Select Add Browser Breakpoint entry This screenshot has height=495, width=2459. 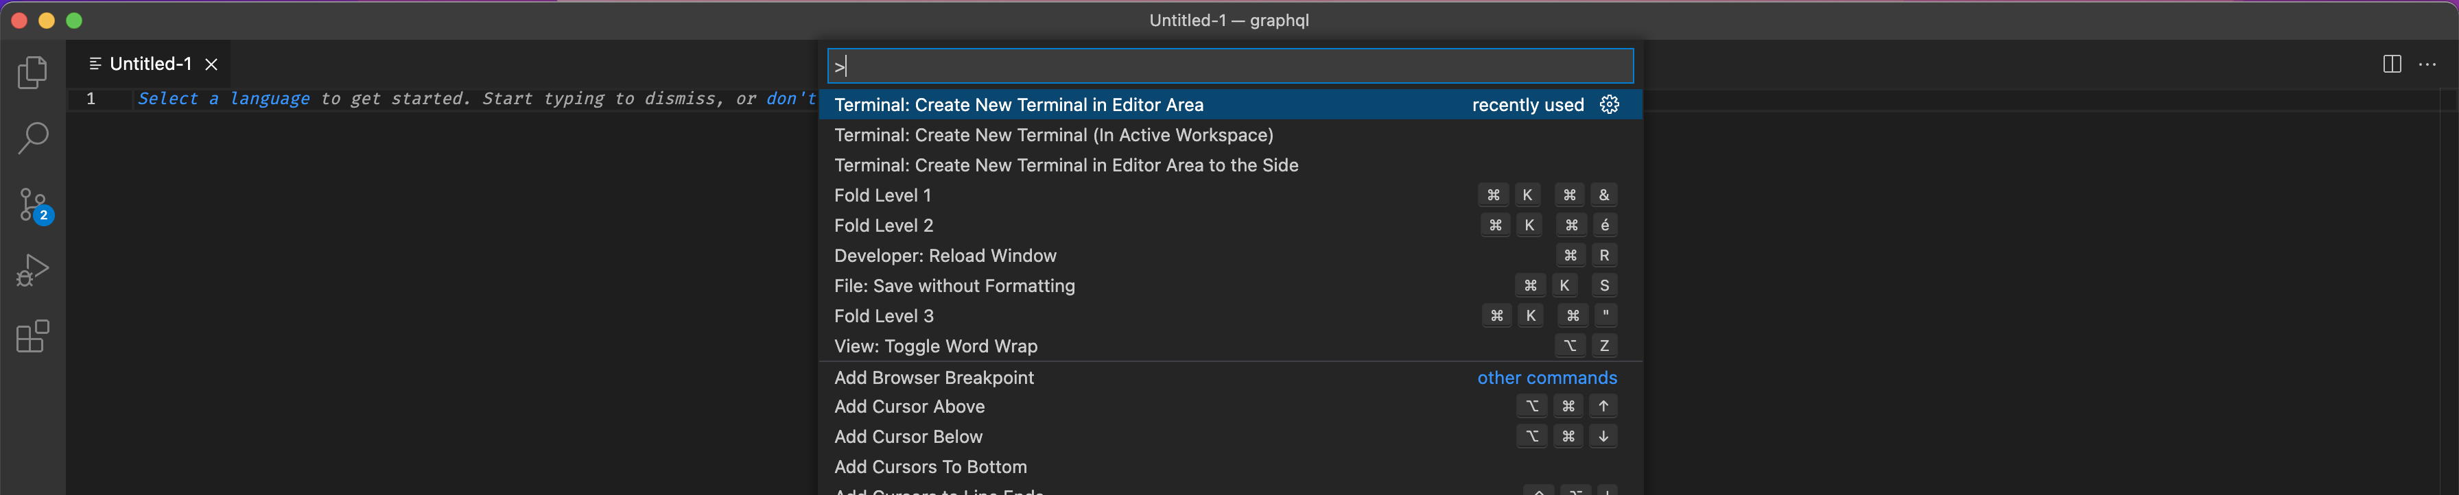tap(934, 378)
